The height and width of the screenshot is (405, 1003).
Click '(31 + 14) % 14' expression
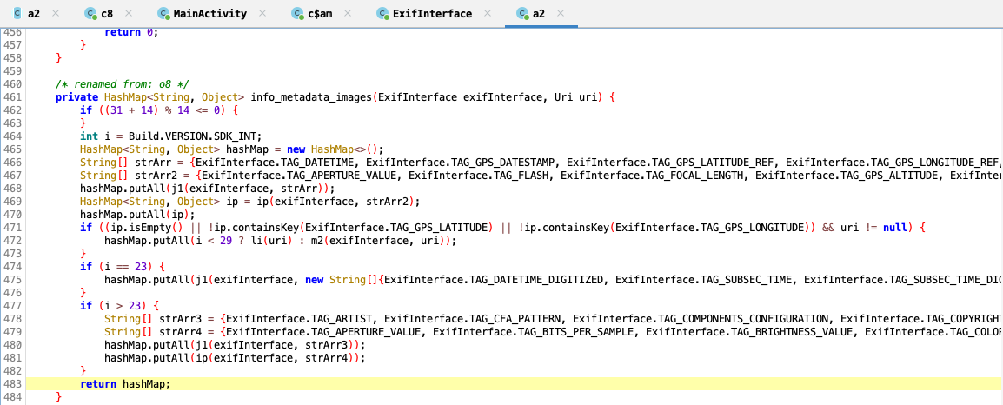[x=136, y=110]
